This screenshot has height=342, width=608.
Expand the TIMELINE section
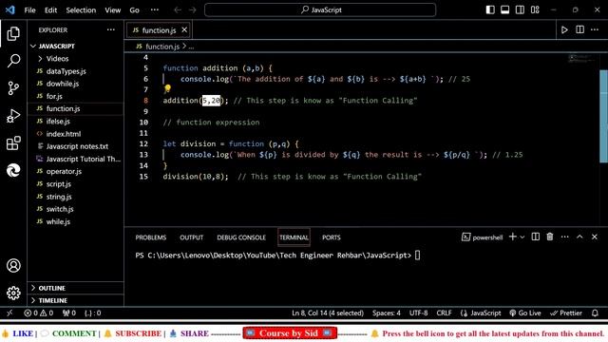pos(53,300)
